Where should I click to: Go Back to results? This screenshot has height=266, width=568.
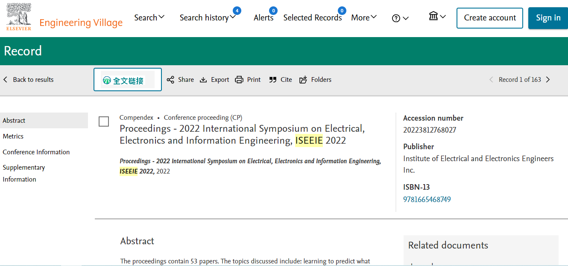tap(28, 80)
